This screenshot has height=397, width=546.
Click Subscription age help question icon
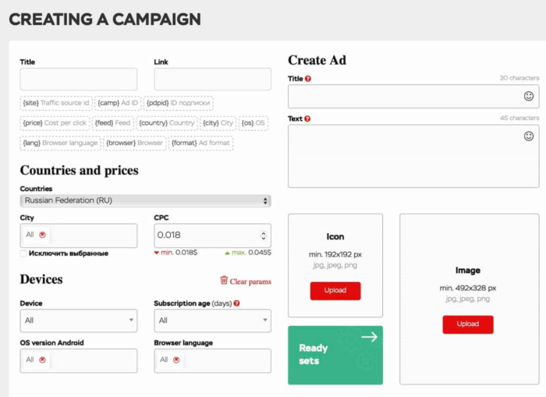(x=237, y=303)
